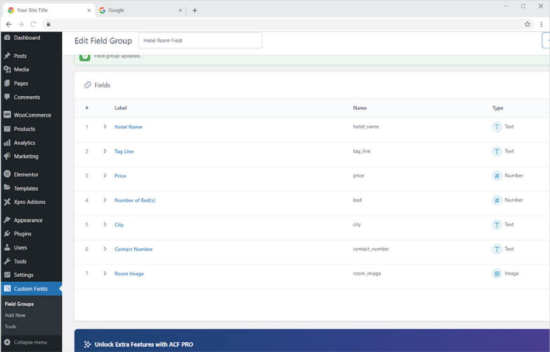Click the Plugins icon in sidebar
The width and height of the screenshot is (550, 352).
coord(7,234)
